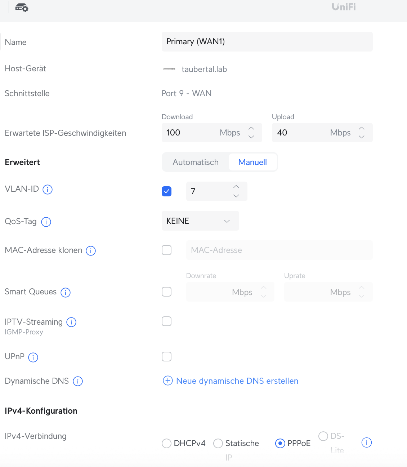The width and height of the screenshot is (407, 467).
Task: Uncheck the VLAN-ID checkbox
Action: 166,191
